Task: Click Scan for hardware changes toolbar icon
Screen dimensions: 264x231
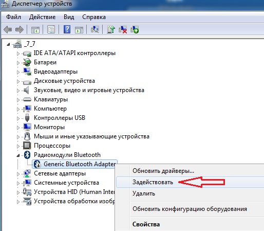Action: point(95,29)
